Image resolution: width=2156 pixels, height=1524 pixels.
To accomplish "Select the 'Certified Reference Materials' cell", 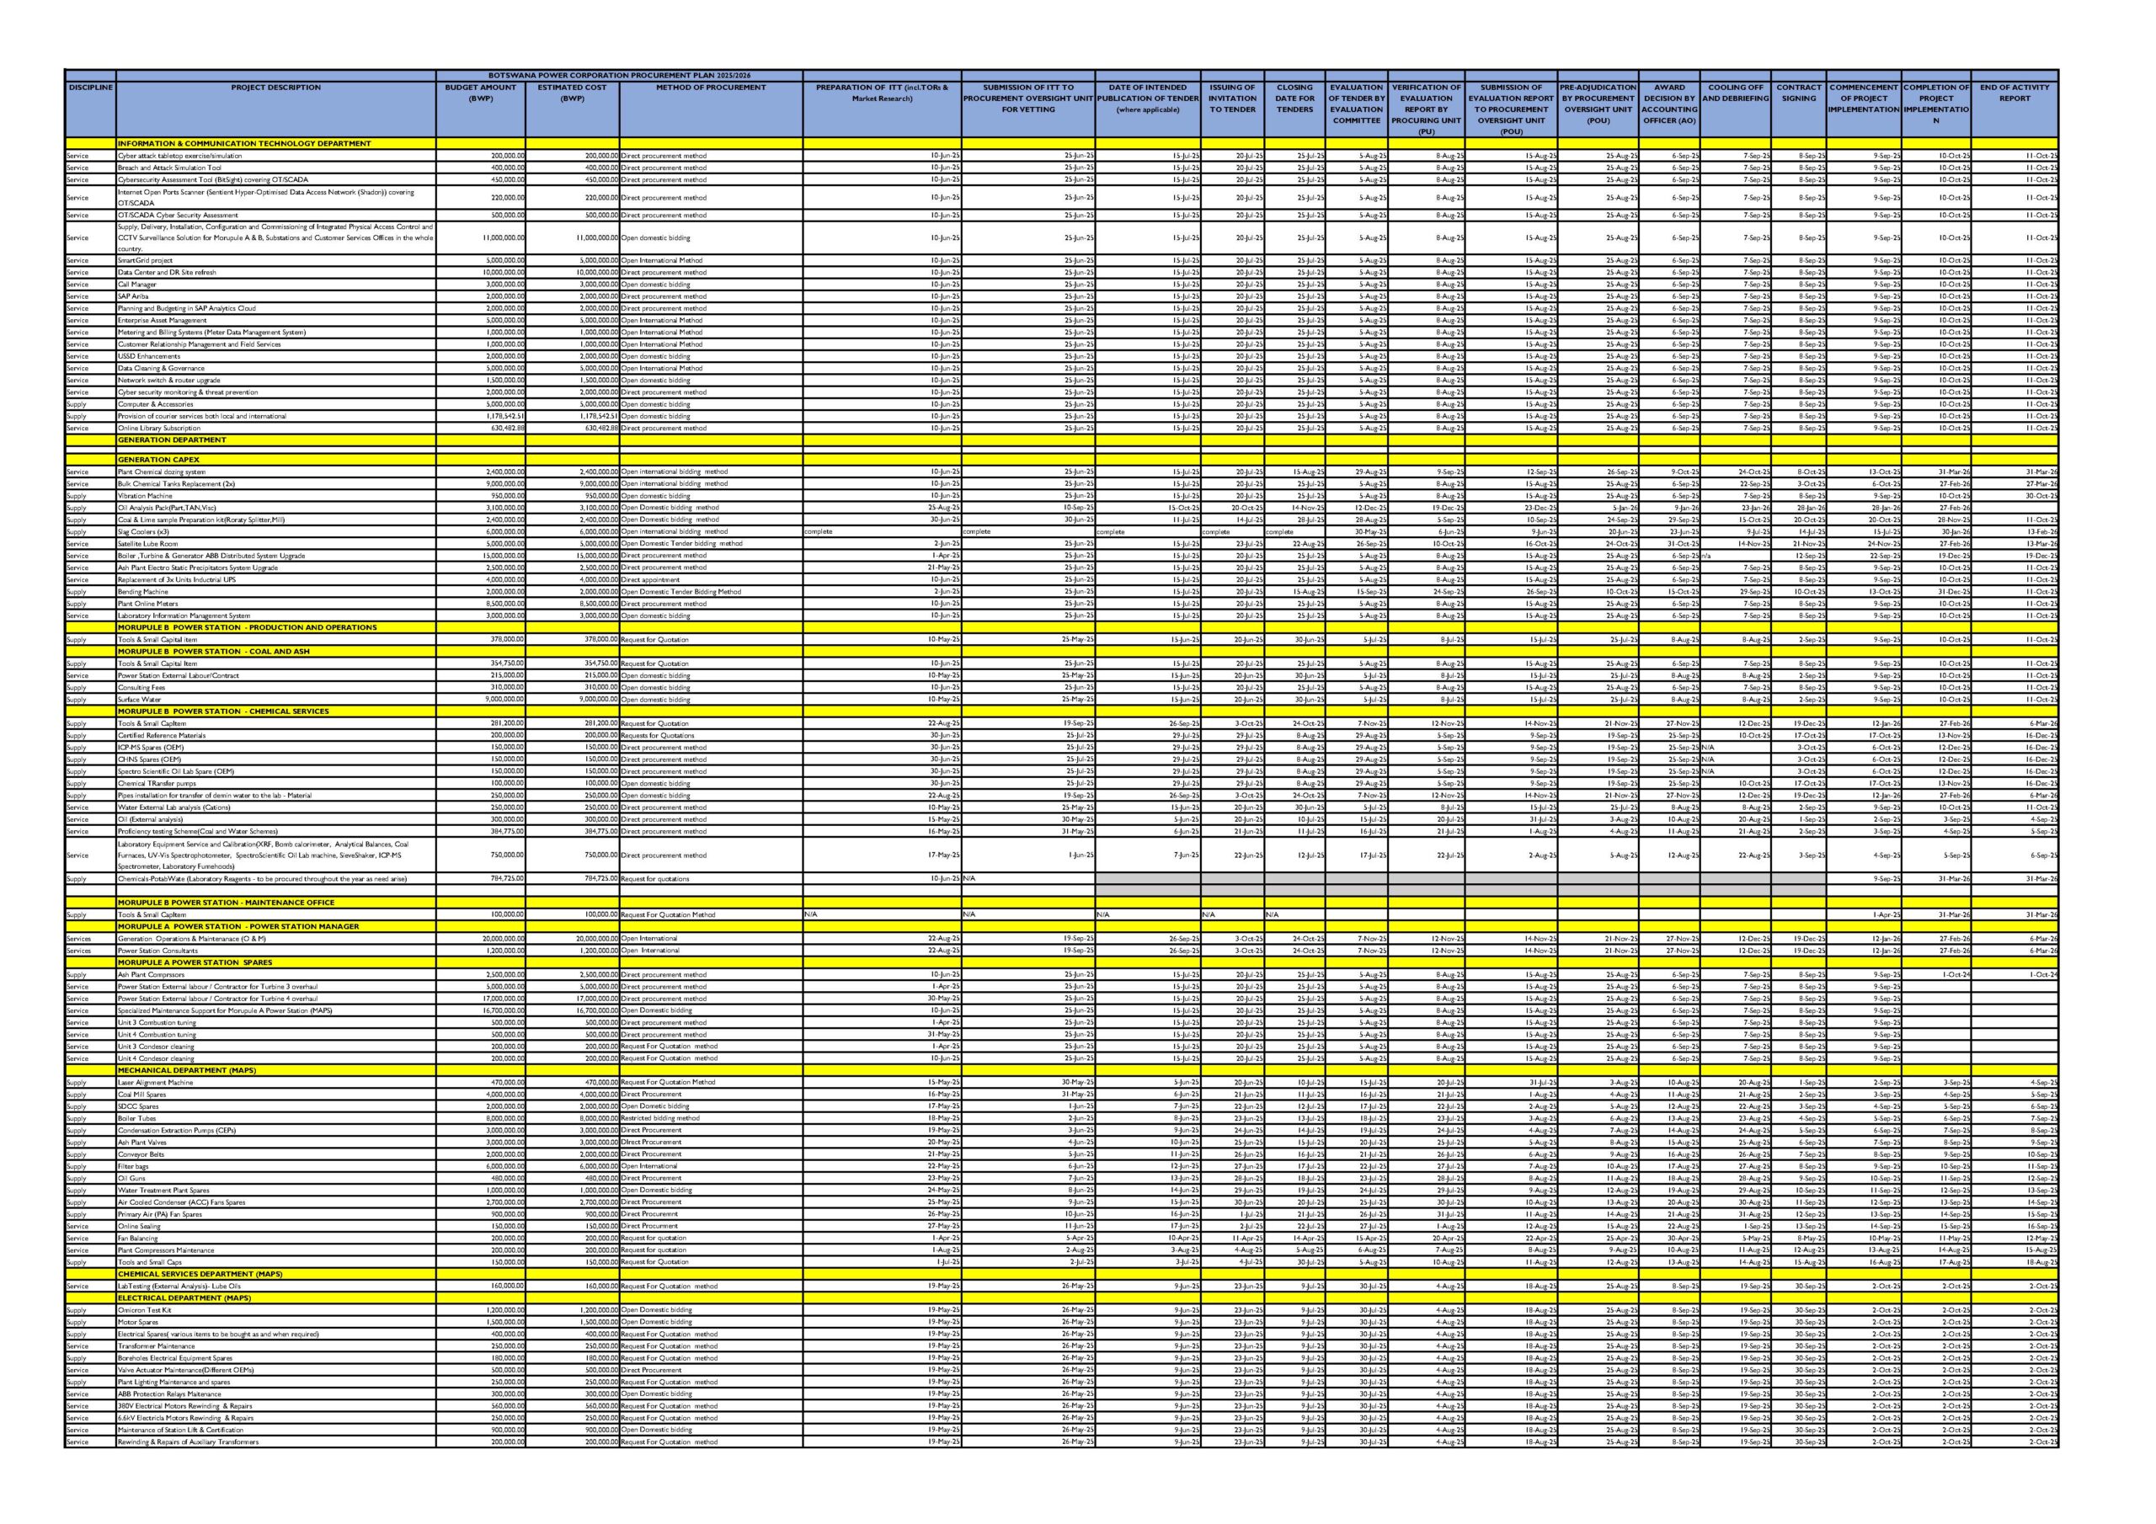I will point(275,735).
